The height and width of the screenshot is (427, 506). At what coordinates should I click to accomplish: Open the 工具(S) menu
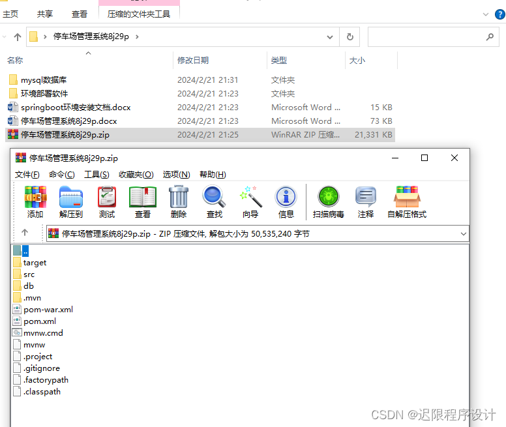(97, 175)
